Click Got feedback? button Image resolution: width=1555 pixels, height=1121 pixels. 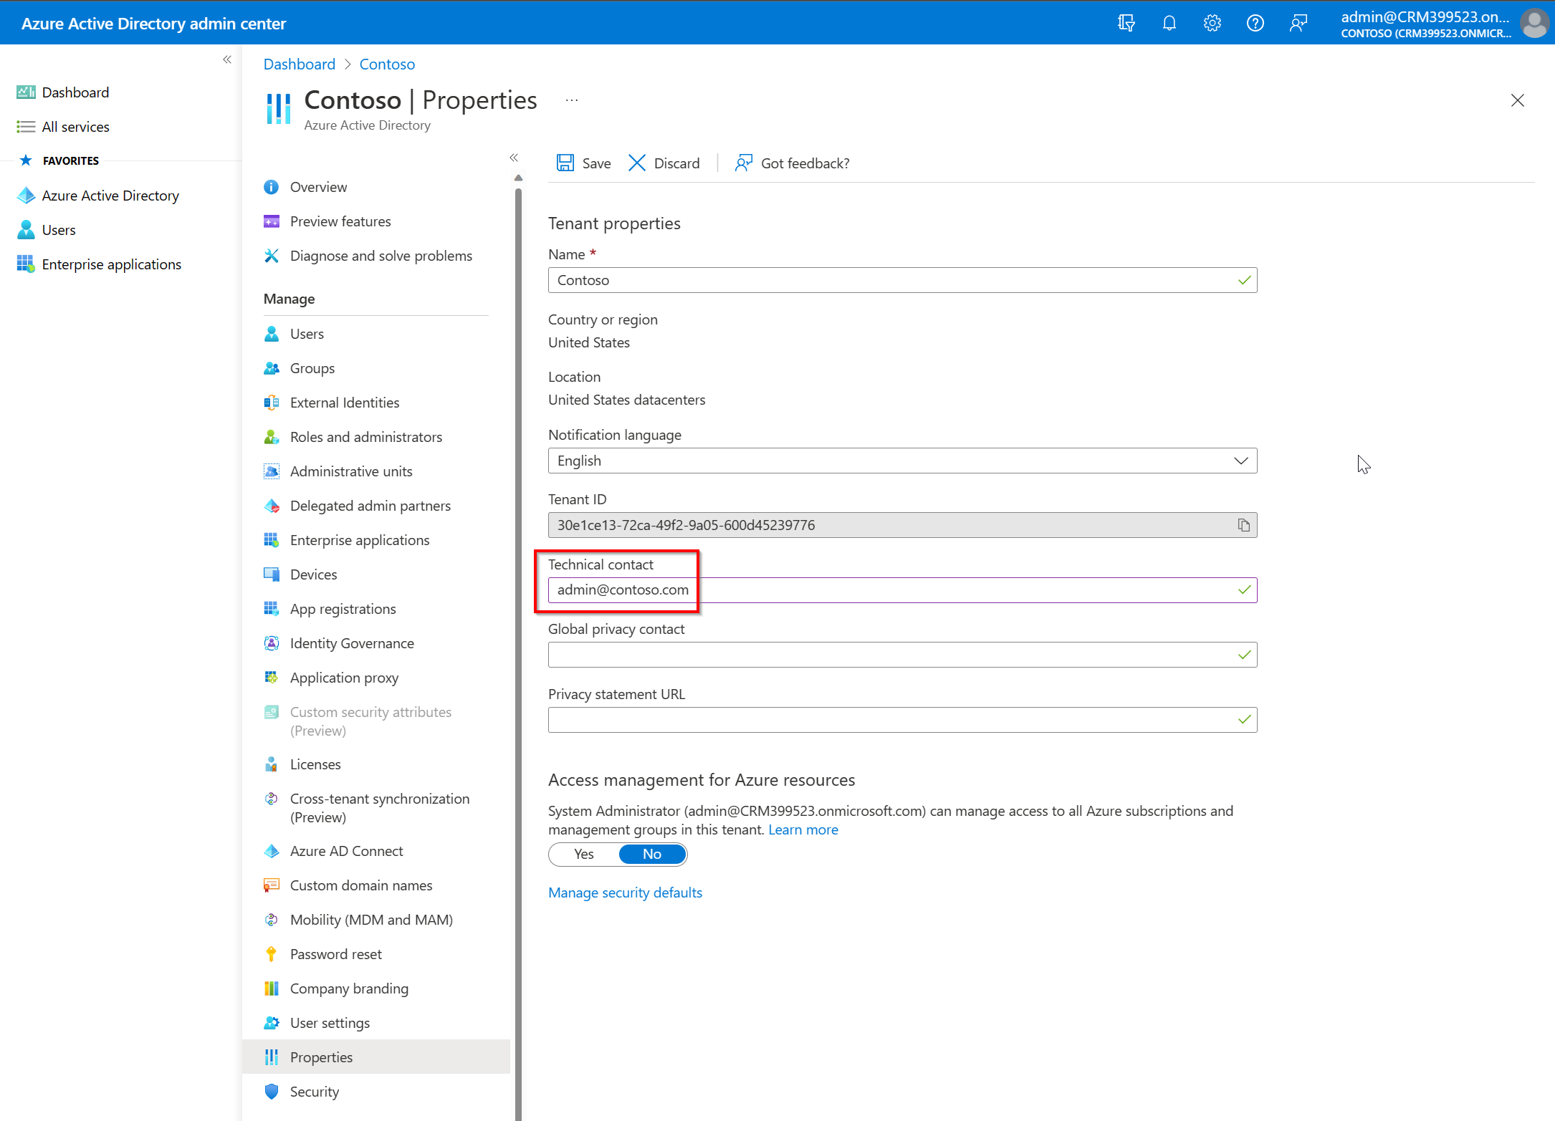point(792,163)
